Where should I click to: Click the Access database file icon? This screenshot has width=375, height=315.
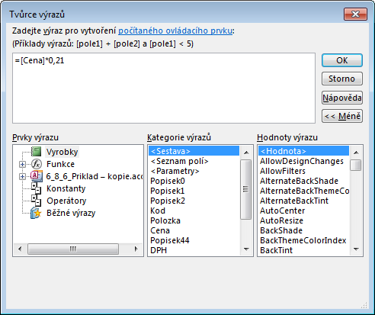[37, 176]
